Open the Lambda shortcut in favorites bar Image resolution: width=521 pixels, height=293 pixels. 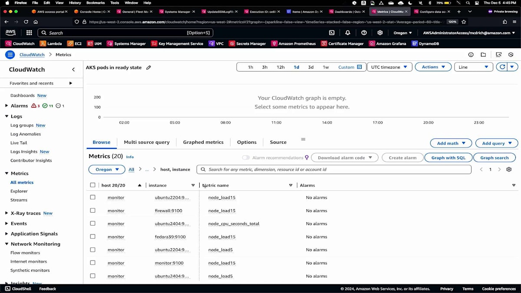pos(51,43)
